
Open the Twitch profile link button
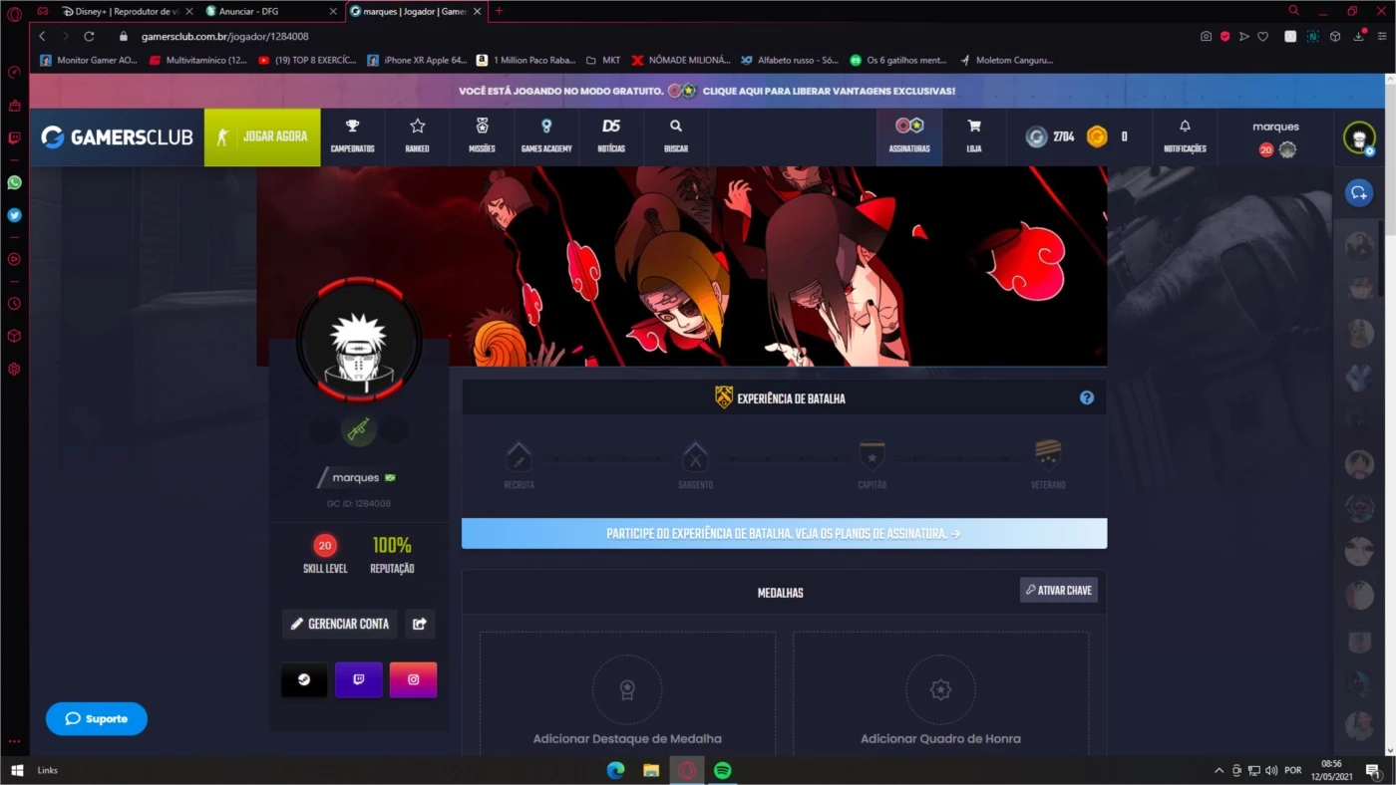[x=359, y=679]
